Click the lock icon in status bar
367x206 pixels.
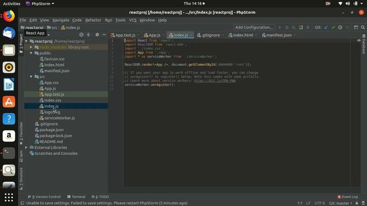click(x=357, y=203)
